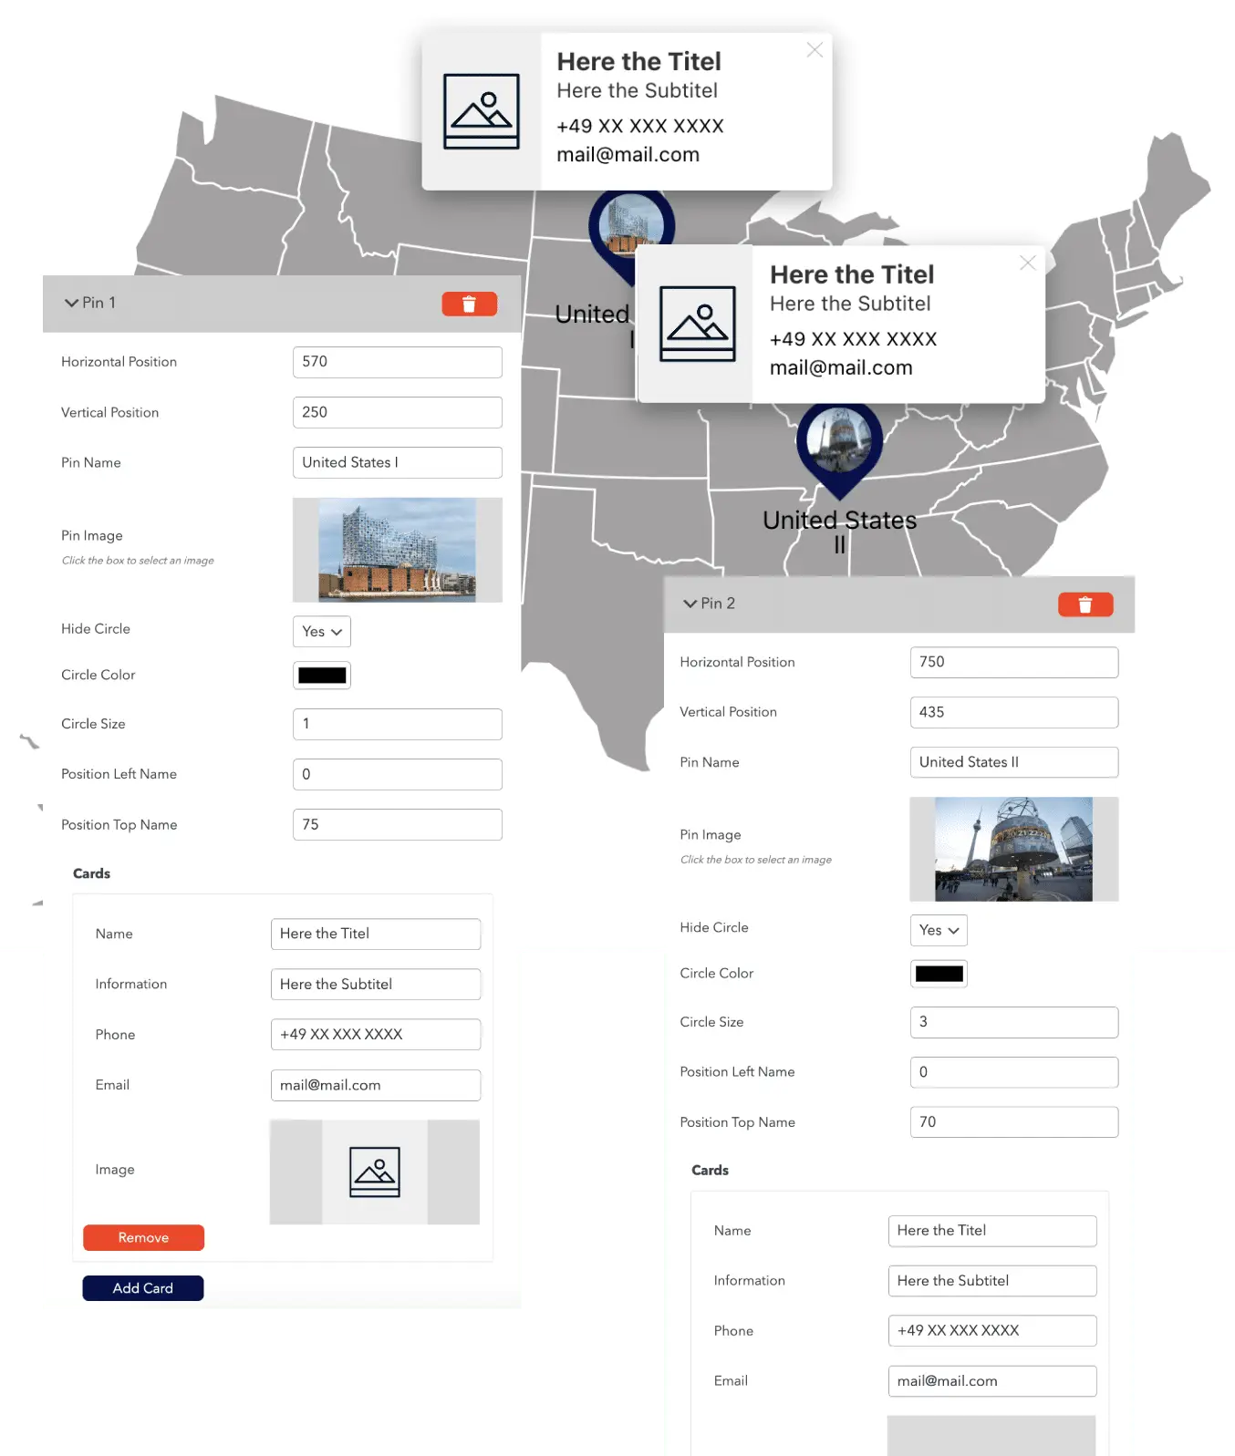Edit Pin 1 Horizontal Position field 570
Image resolution: width=1235 pixels, height=1456 pixels.
[x=398, y=362]
